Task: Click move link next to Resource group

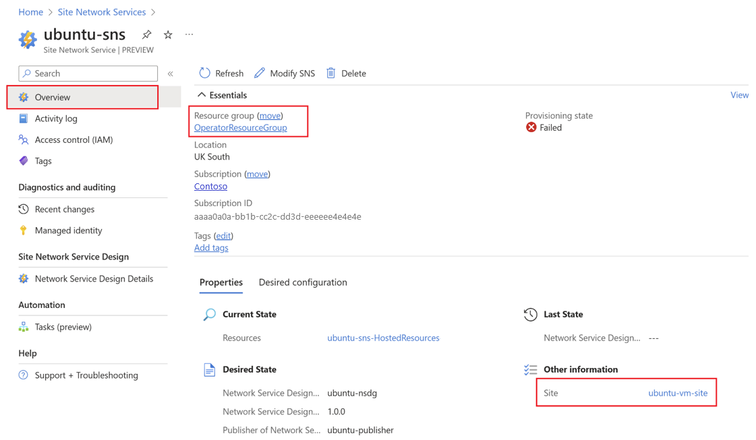Action: coord(270,116)
